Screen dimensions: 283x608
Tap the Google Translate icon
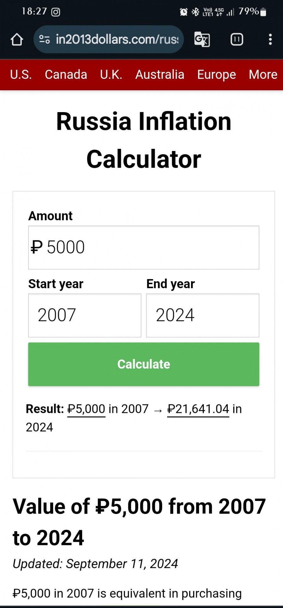pyautogui.click(x=202, y=39)
